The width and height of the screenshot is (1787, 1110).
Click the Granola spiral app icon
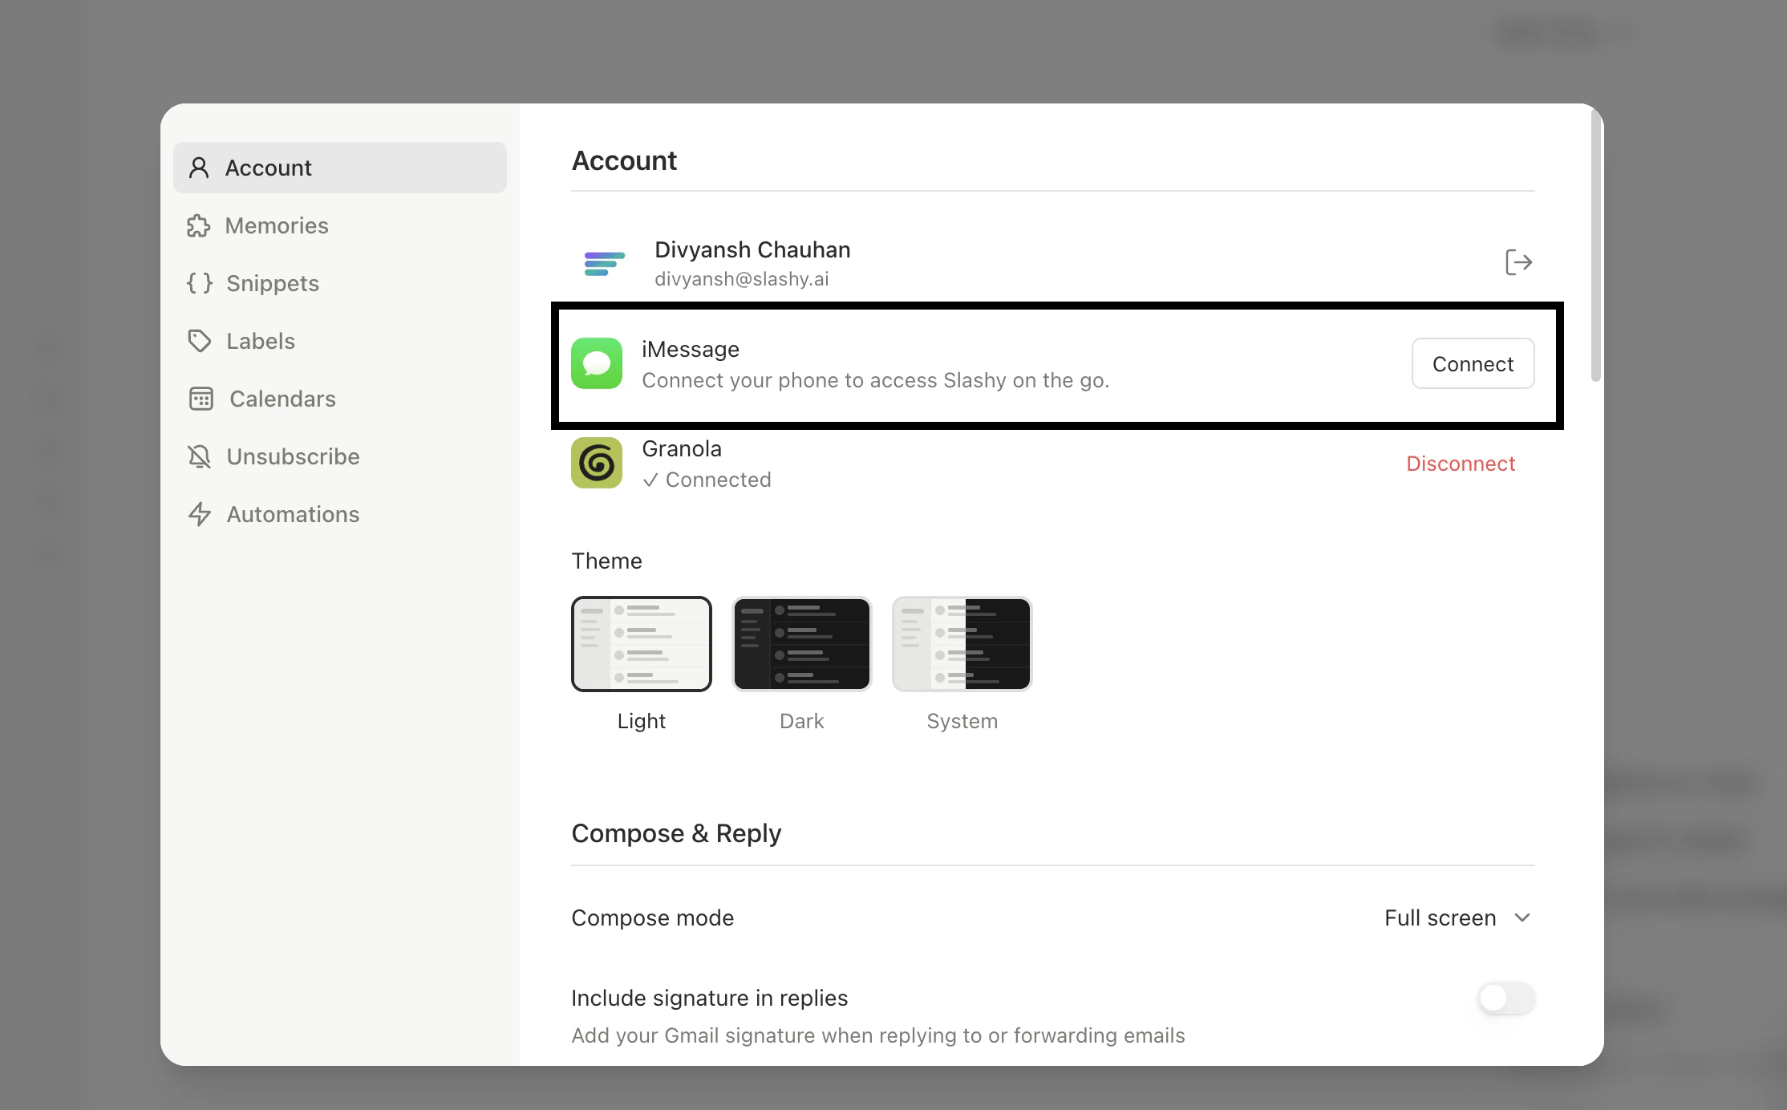coord(597,463)
